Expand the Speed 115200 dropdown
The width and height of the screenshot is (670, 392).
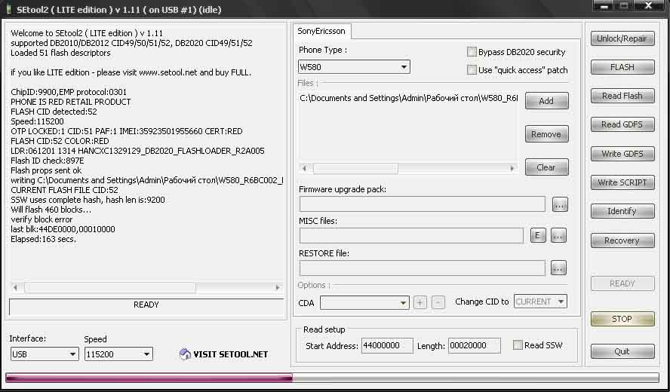point(118,354)
